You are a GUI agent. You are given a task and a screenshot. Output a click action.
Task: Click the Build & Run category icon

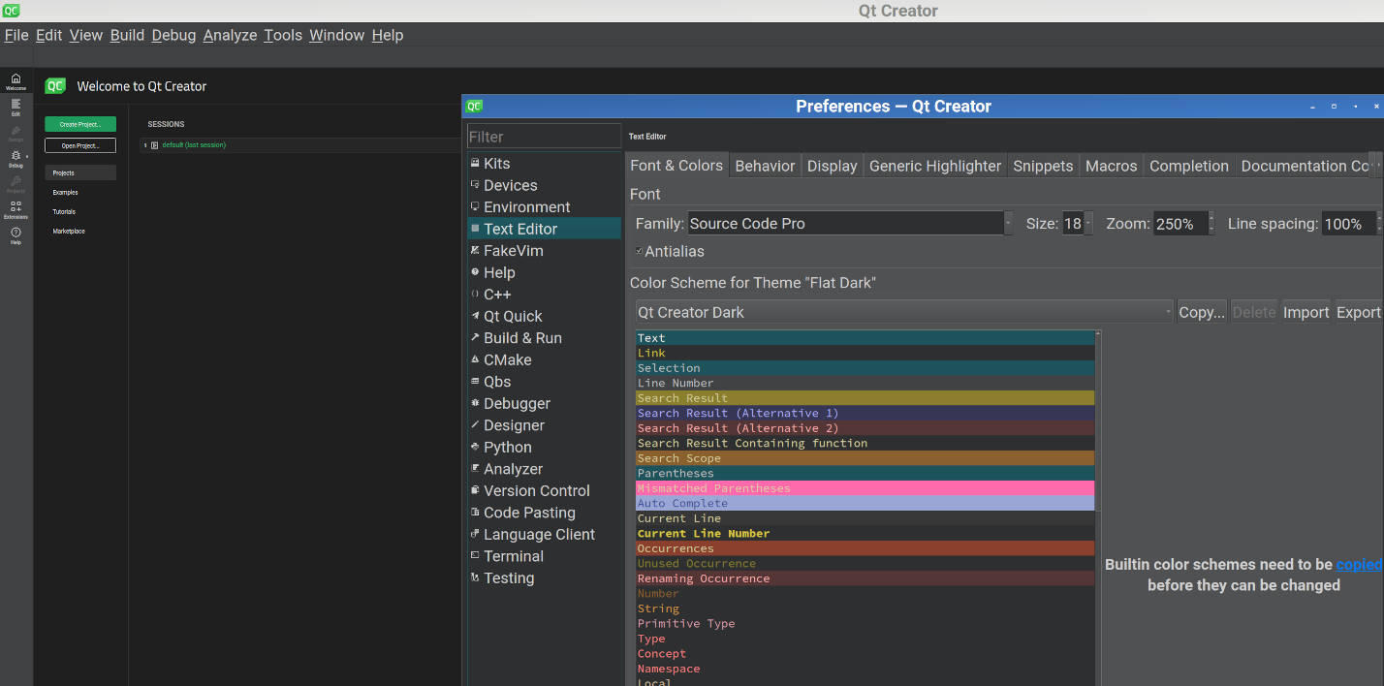(475, 337)
